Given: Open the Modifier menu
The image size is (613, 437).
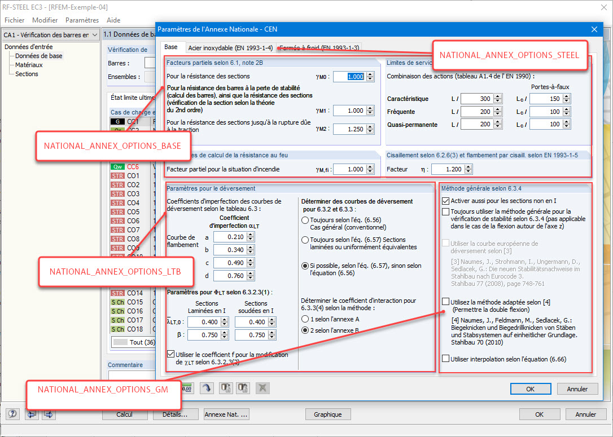Looking at the screenshot, I should [x=45, y=20].
